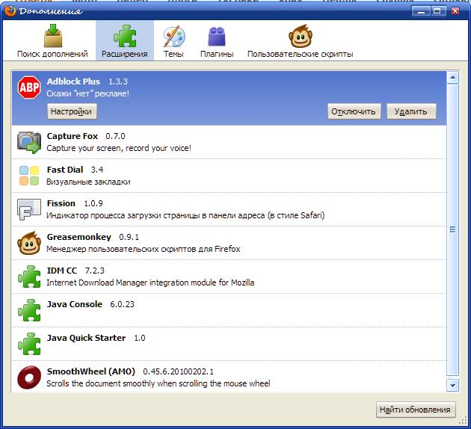471x429 pixels.
Task: Click Отключить for Adblock Plus
Action: pyautogui.click(x=354, y=111)
